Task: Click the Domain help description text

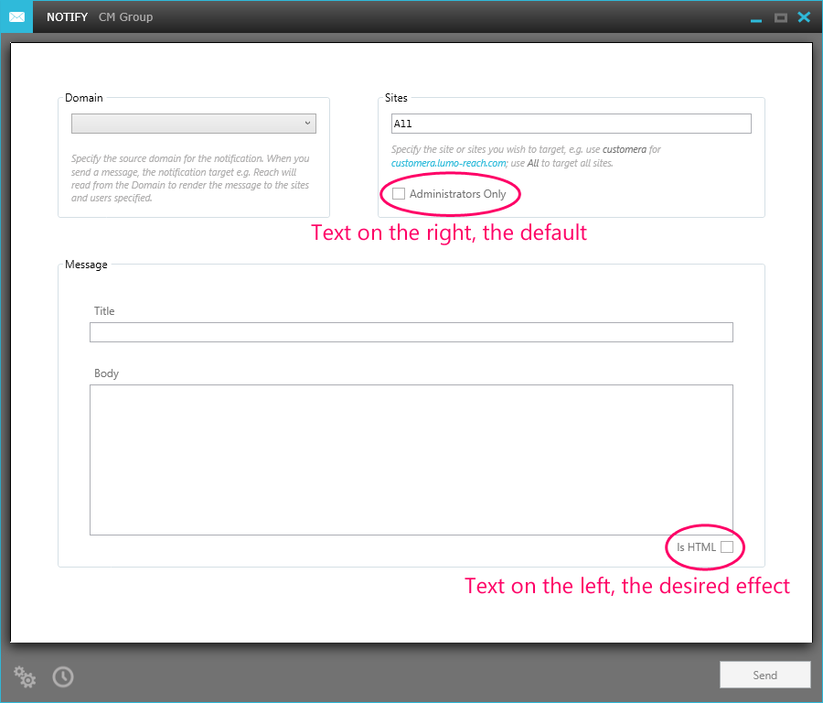Action: point(190,178)
